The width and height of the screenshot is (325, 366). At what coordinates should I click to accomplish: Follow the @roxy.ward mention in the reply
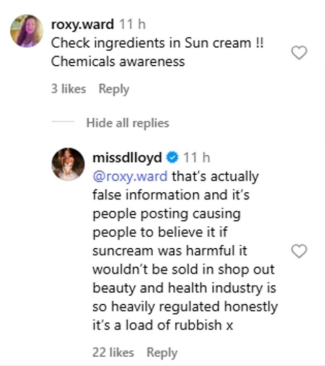click(x=130, y=176)
